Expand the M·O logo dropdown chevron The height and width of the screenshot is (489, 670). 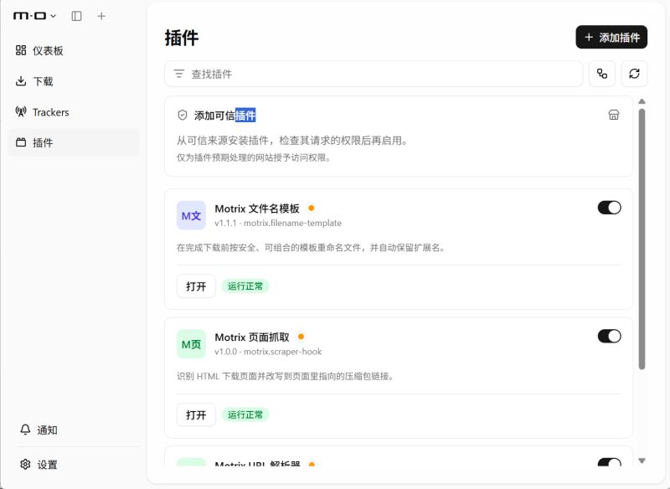(54, 16)
